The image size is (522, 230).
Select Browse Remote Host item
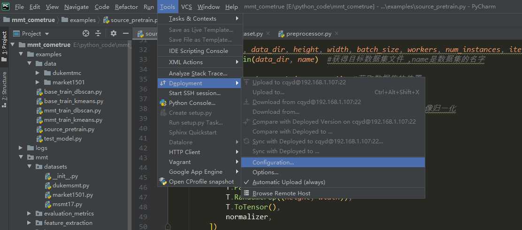(281, 193)
